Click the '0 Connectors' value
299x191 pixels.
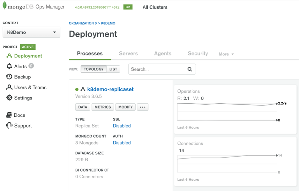pyautogui.click(x=89, y=176)
